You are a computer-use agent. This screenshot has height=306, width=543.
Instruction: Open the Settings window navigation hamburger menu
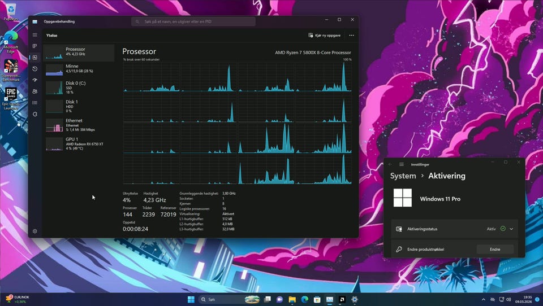[x=402, y=165]
